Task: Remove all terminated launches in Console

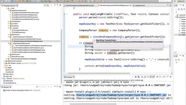Action: tap(139, 77)
